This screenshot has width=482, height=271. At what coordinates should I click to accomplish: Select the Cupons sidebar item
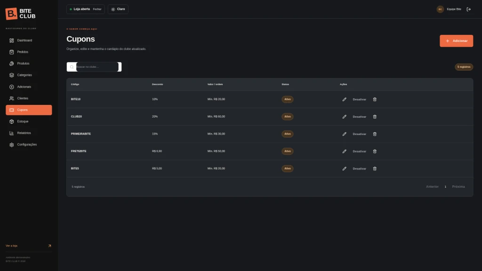[x=29, y=110]
